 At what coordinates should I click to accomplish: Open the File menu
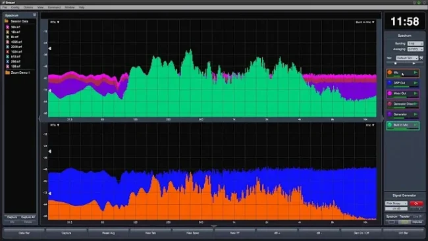pos(5,7)
